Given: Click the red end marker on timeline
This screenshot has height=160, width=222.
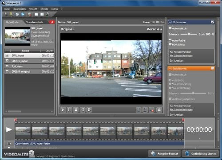Looking at the screenshot, I should 183,120.
